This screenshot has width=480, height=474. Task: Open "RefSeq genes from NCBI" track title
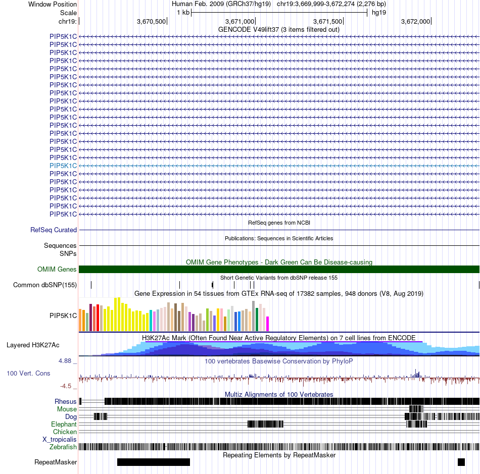point(279,223)
